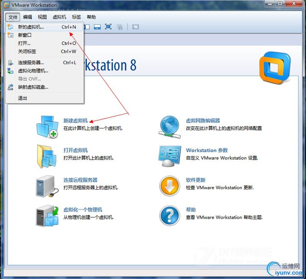Click the 连接远程服务器 server tower icon
Screen dimensions: 306x279
coord(47,186)
